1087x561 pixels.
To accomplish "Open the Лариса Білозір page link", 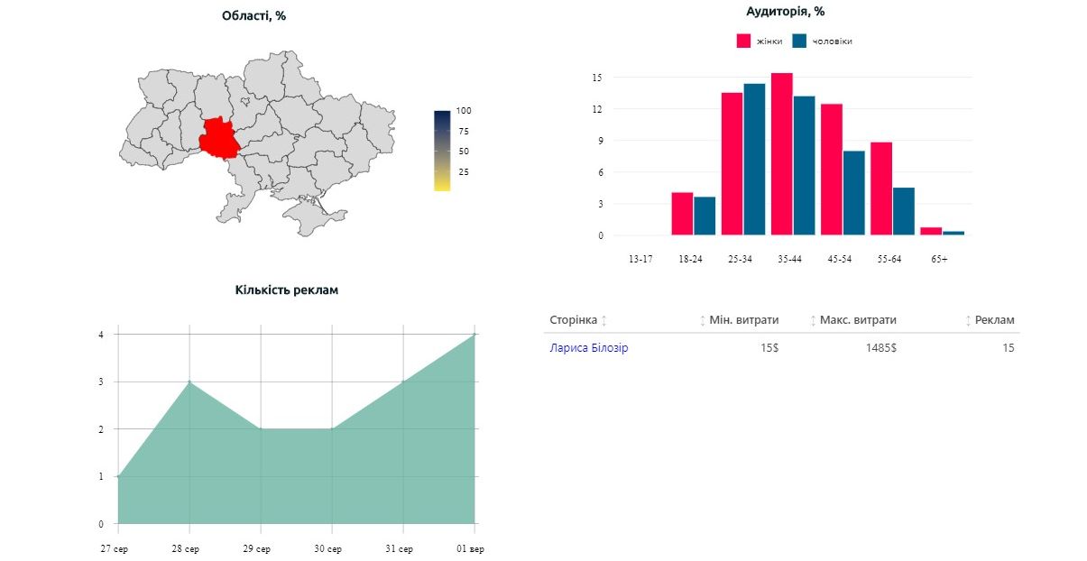I will 589,348.
